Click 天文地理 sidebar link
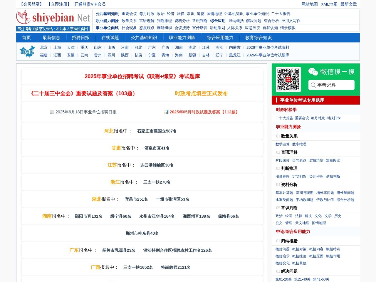 click(302, 223)
